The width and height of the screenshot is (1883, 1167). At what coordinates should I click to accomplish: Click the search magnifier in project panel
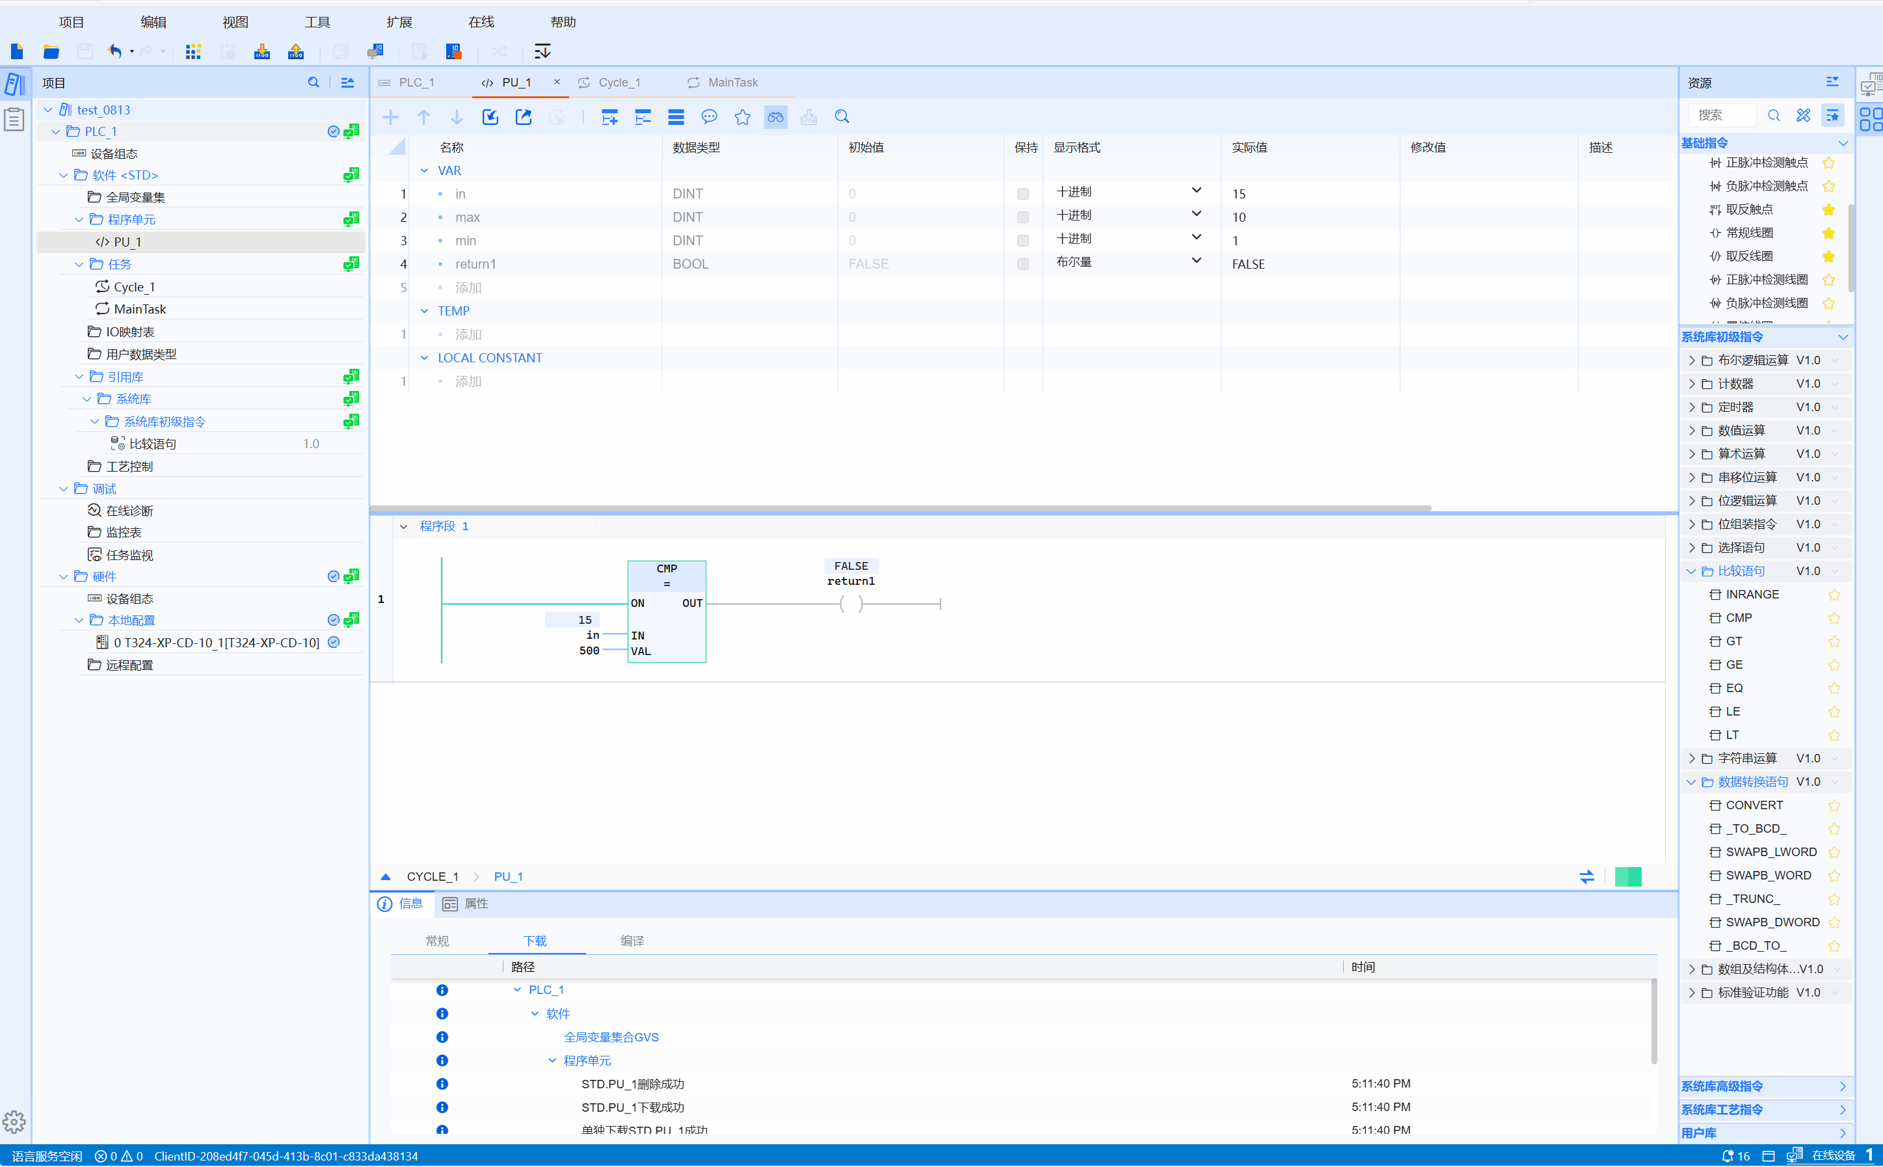click(314, 83)
